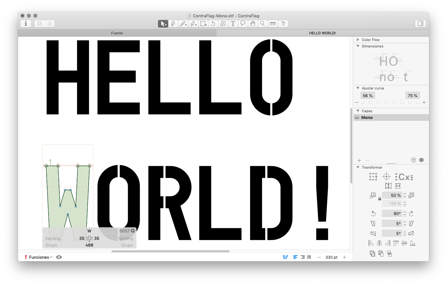Select the Hand tool
447x285 pixels.
click(x=253, y=24)
